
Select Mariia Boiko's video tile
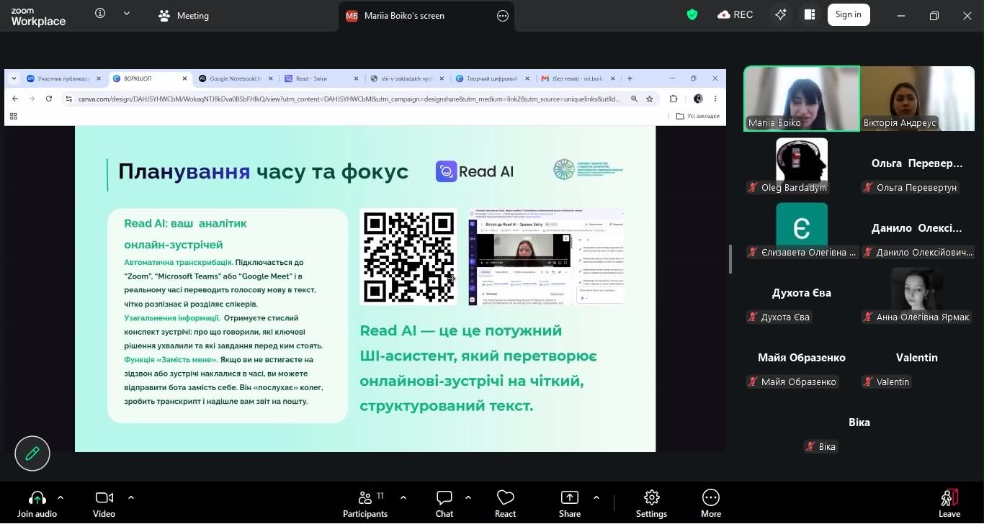point(802,99)
